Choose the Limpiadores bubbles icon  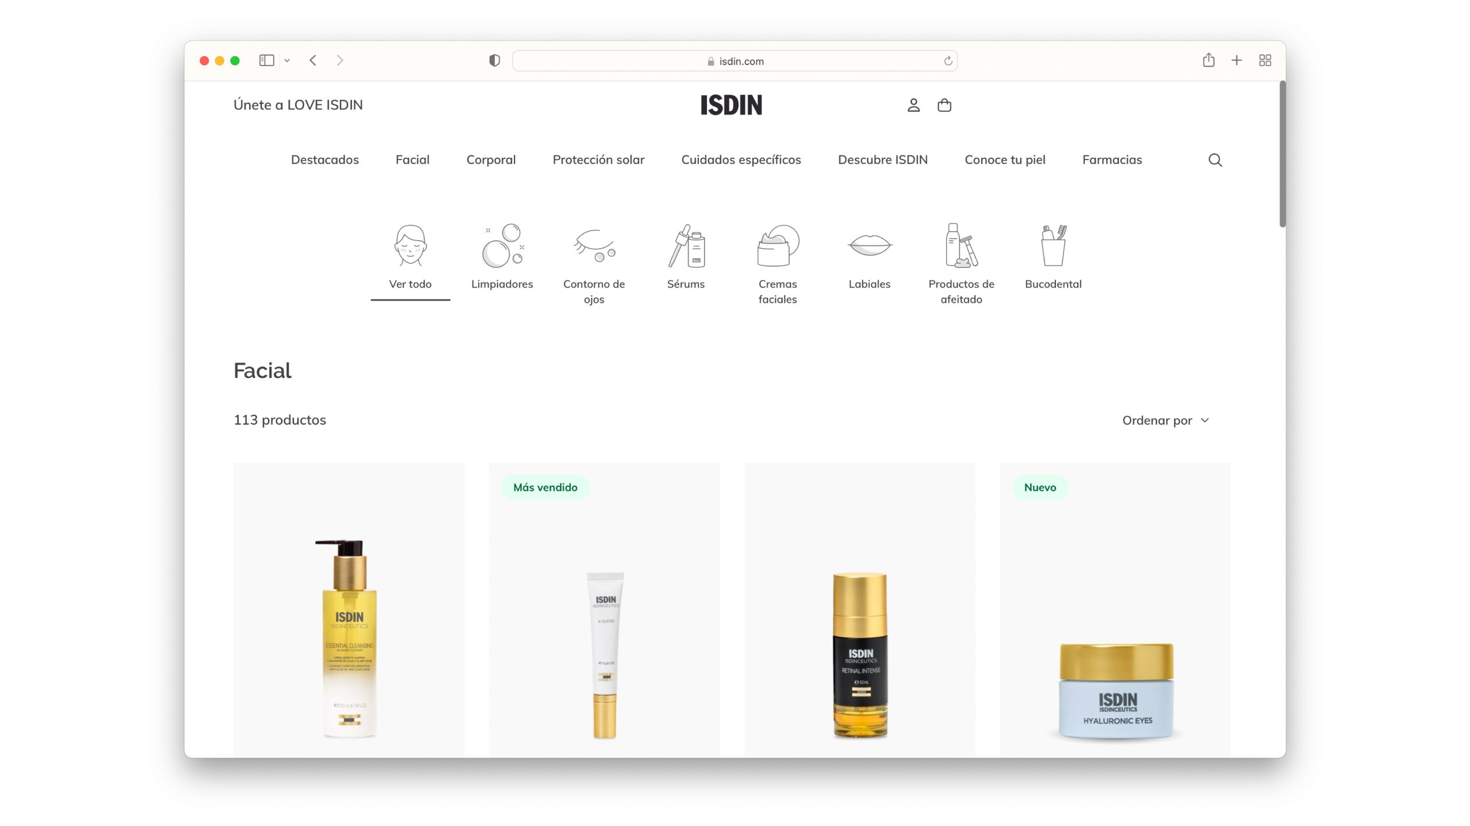pos(502,246)
